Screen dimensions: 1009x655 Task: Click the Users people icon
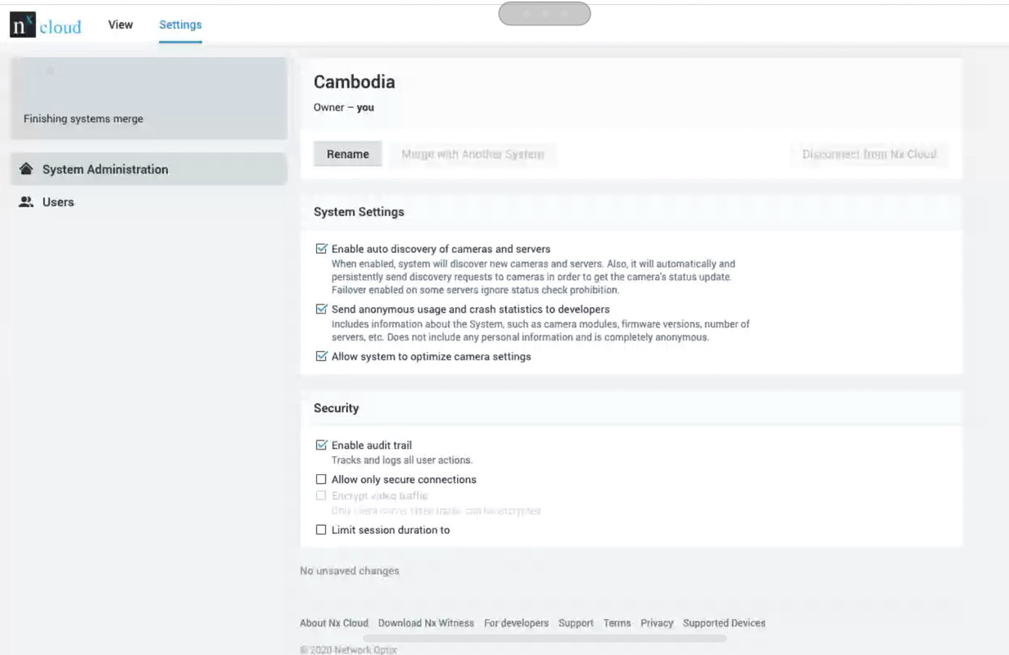(x=26, y=202)
